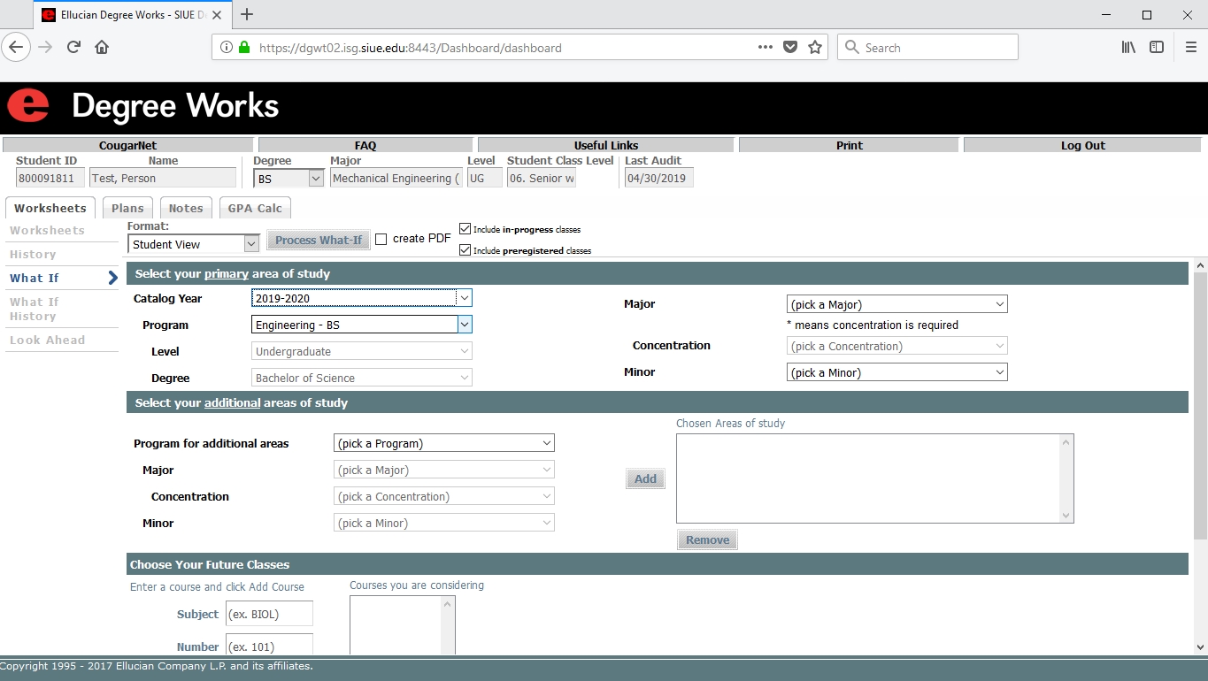Open the Library bookmarks icon
The image size is (1208, 681).
[1128, 48]
